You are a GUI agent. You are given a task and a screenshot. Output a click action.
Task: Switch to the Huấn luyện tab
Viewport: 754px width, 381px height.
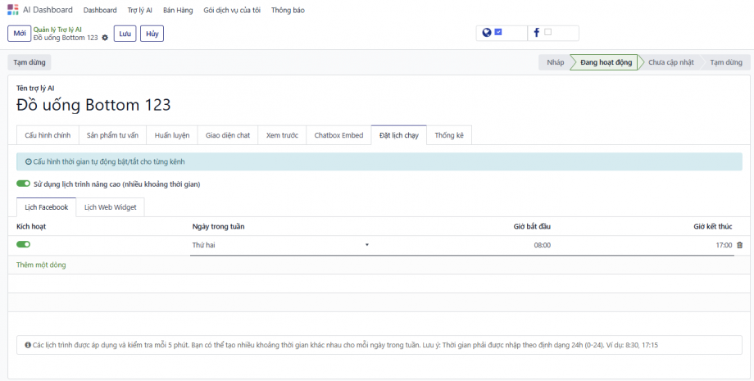(171, 135)
